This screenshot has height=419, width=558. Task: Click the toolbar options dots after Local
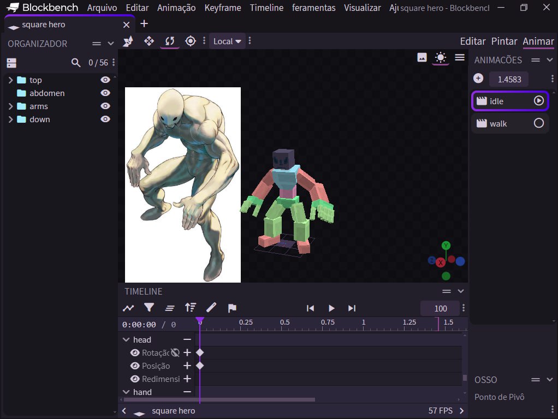pos(250,41)
